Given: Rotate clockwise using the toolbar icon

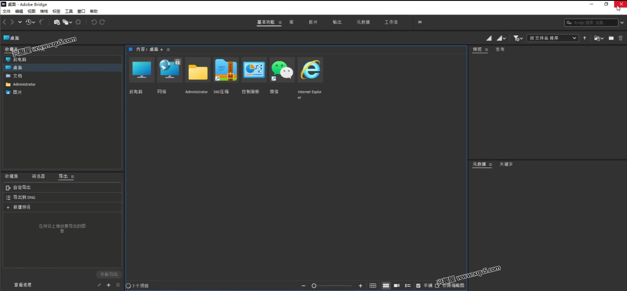Looking at the screenshot, I should 102,22.
